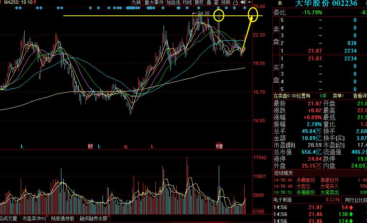
Task: Open 永福股份 in the short-term alerts
Action: coord(306,192)
